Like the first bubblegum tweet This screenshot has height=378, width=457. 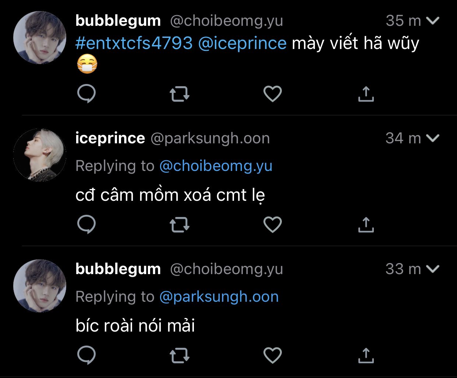273,94
